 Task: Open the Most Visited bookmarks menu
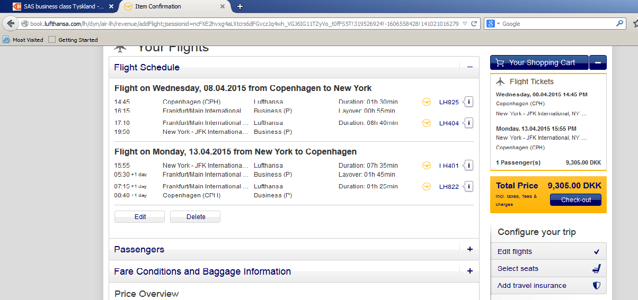pos(23,40)
